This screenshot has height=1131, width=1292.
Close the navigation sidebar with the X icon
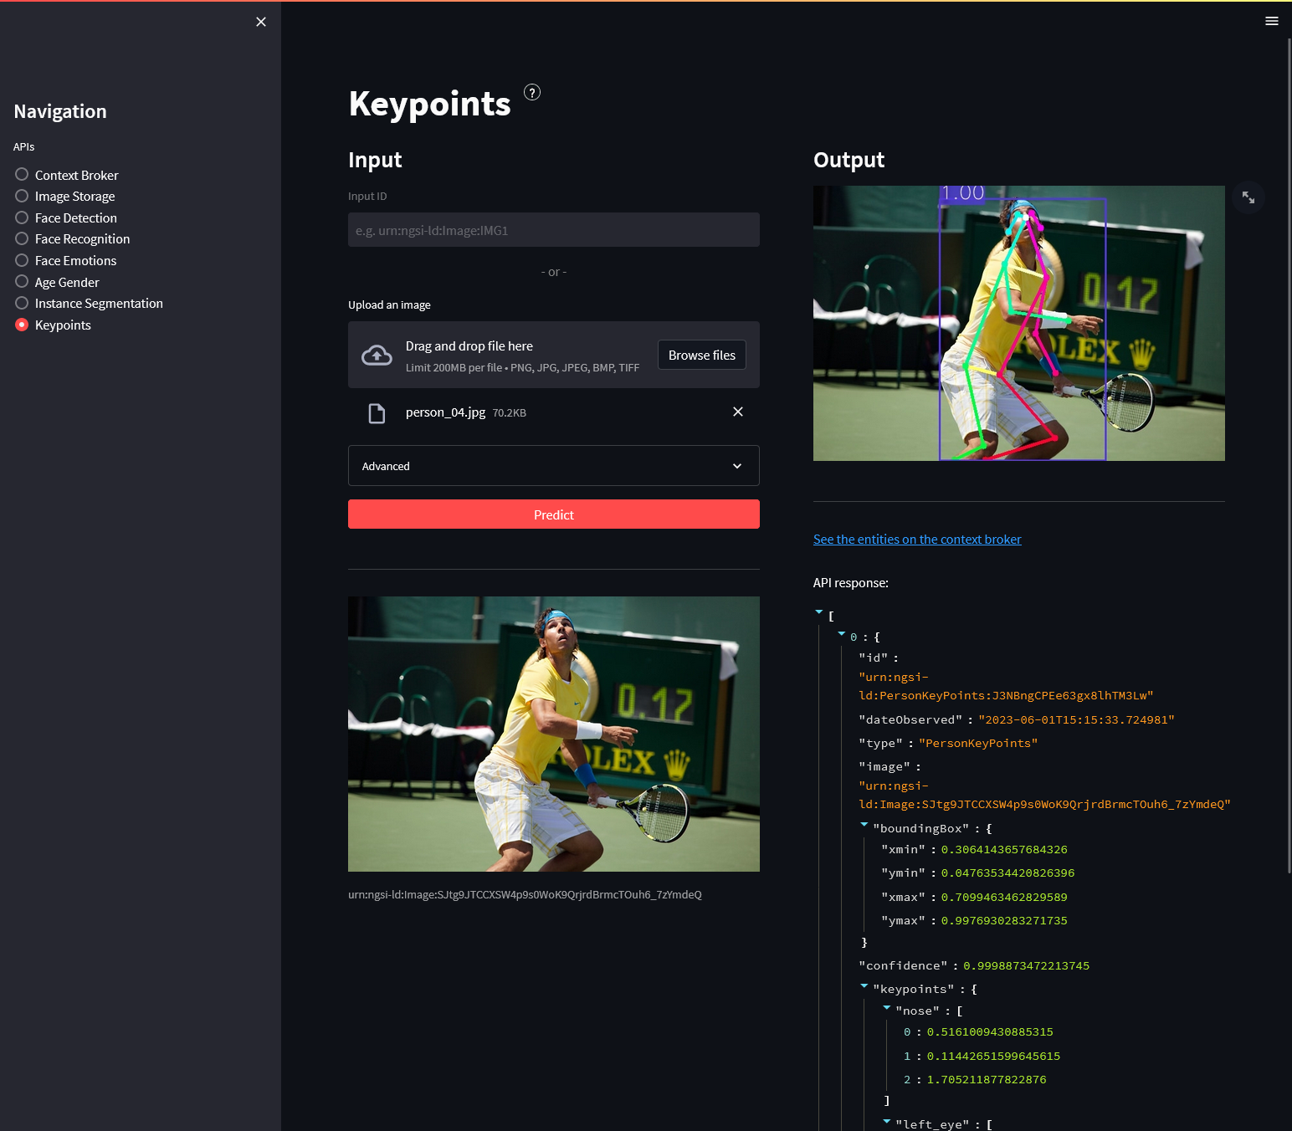[x=261, y=22]
